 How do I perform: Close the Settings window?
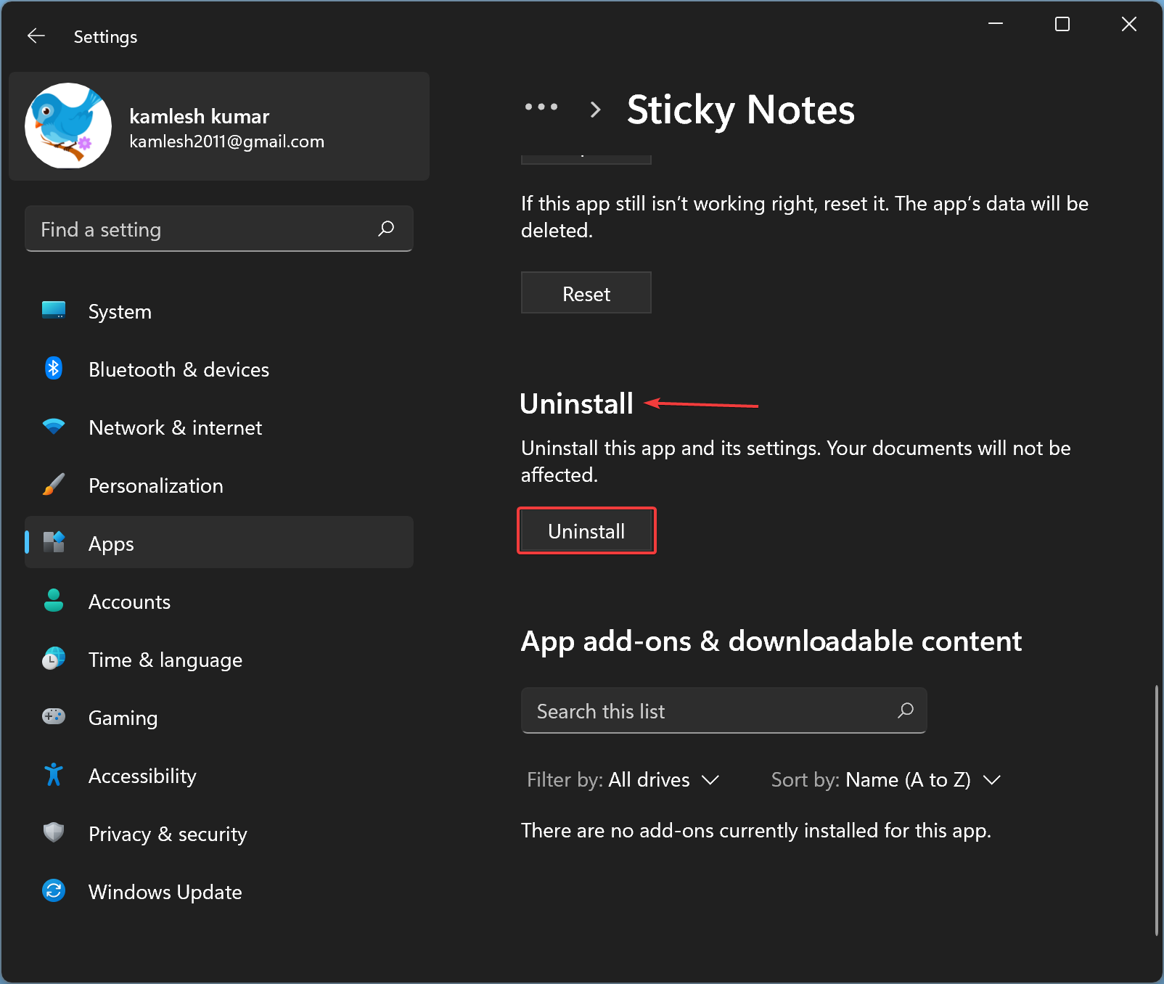pos(1129,24)
